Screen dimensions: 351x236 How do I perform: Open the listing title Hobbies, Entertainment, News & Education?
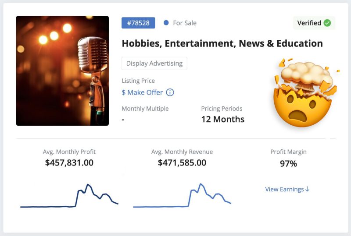[x=222, y=43]
